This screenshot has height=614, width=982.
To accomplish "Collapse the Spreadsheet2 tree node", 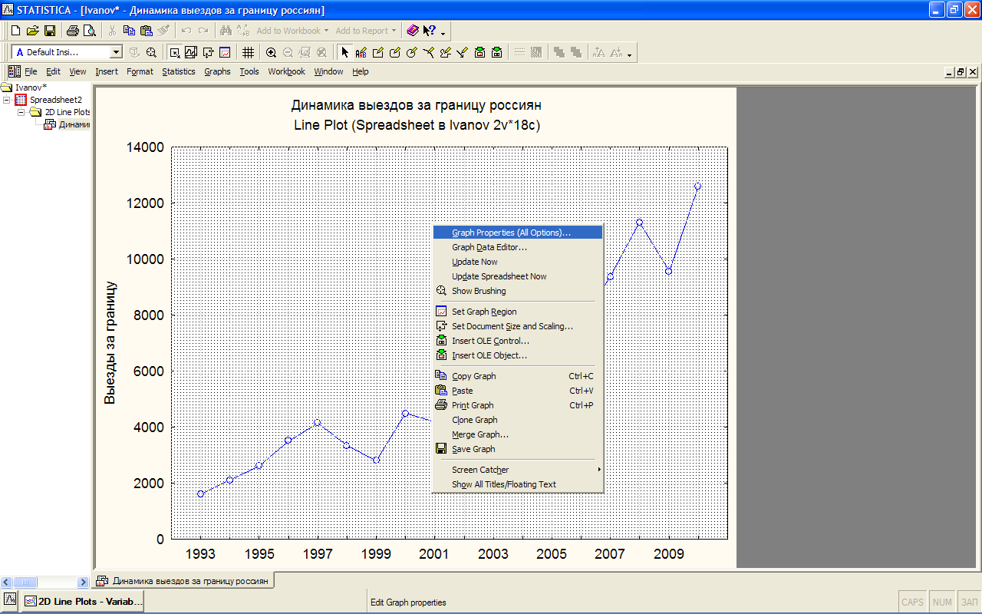I will pyautogui.click(x=7, y=100).
